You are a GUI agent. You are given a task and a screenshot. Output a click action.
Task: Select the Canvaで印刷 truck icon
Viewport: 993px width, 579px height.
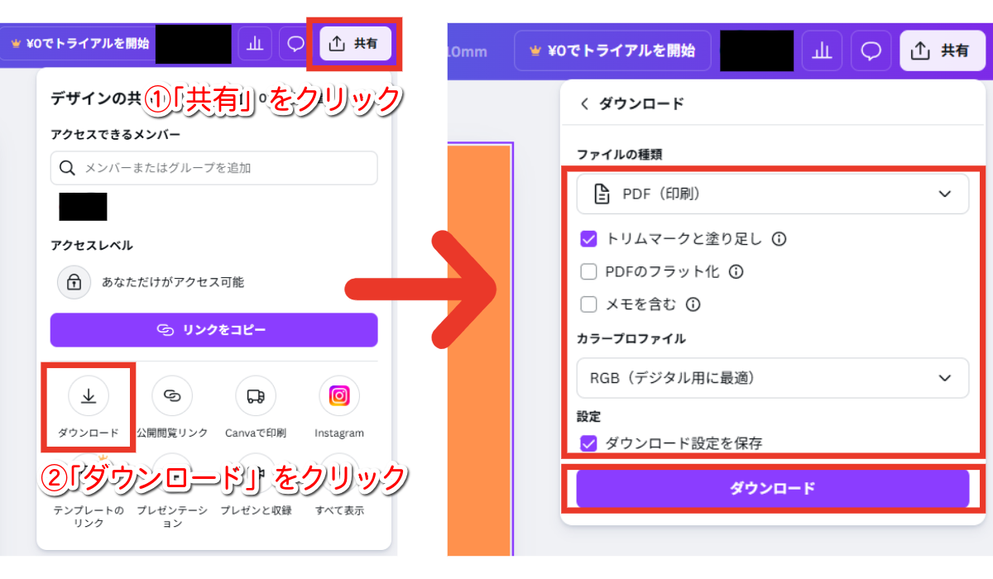pos(256,396)
